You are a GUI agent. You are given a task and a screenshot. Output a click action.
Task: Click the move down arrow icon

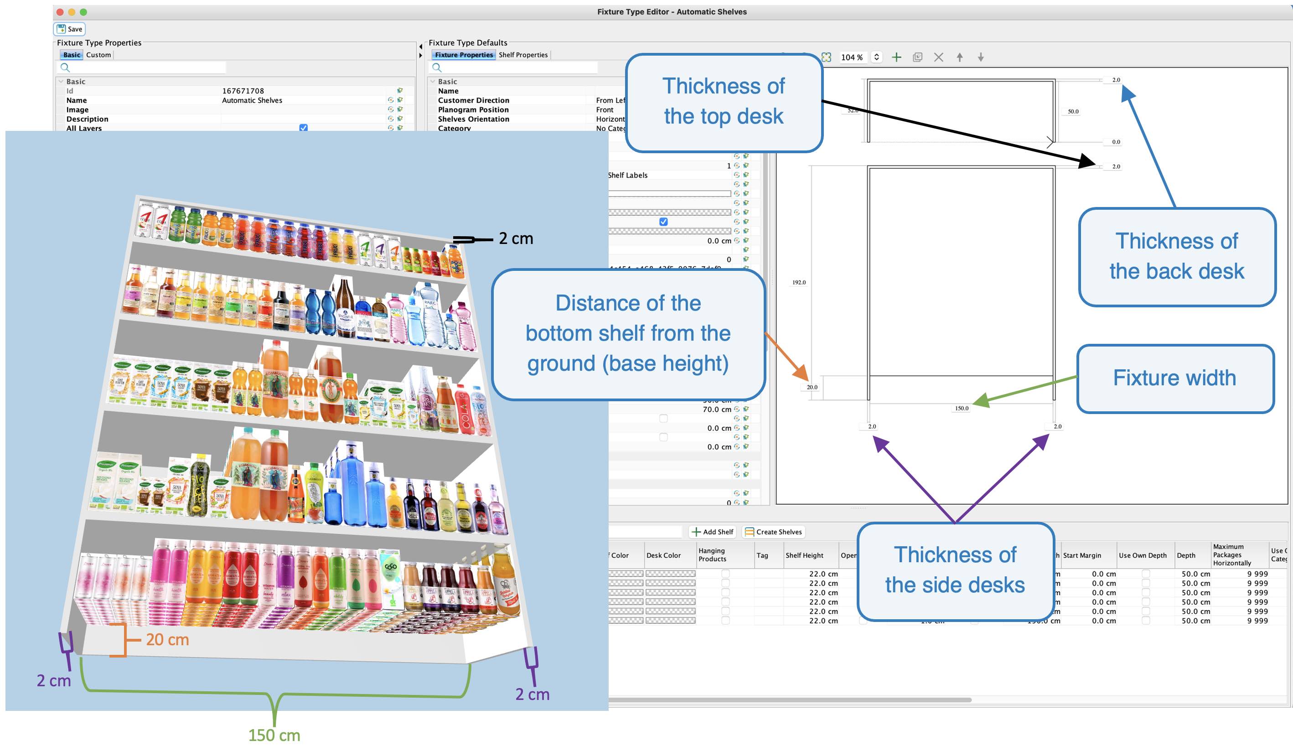[x=981, y=57]
